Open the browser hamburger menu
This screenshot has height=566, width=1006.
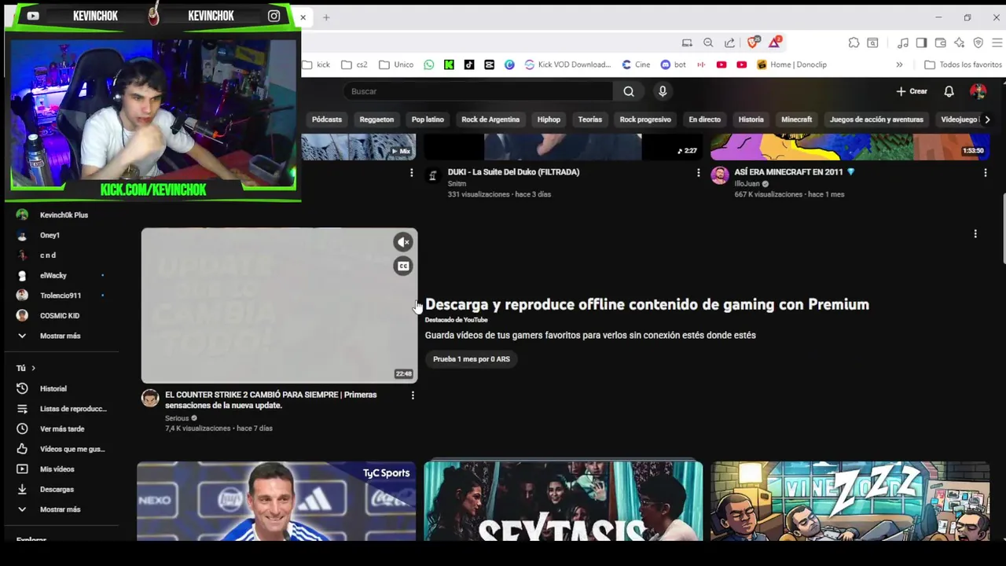point(997,42)
